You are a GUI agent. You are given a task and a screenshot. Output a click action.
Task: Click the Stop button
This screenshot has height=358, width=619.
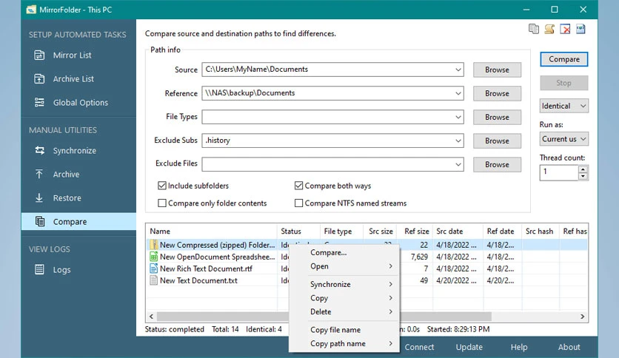click(x=563, y=83)
